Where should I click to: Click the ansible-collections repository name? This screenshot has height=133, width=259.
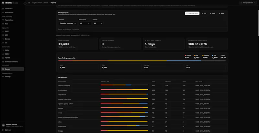(64, 99)
